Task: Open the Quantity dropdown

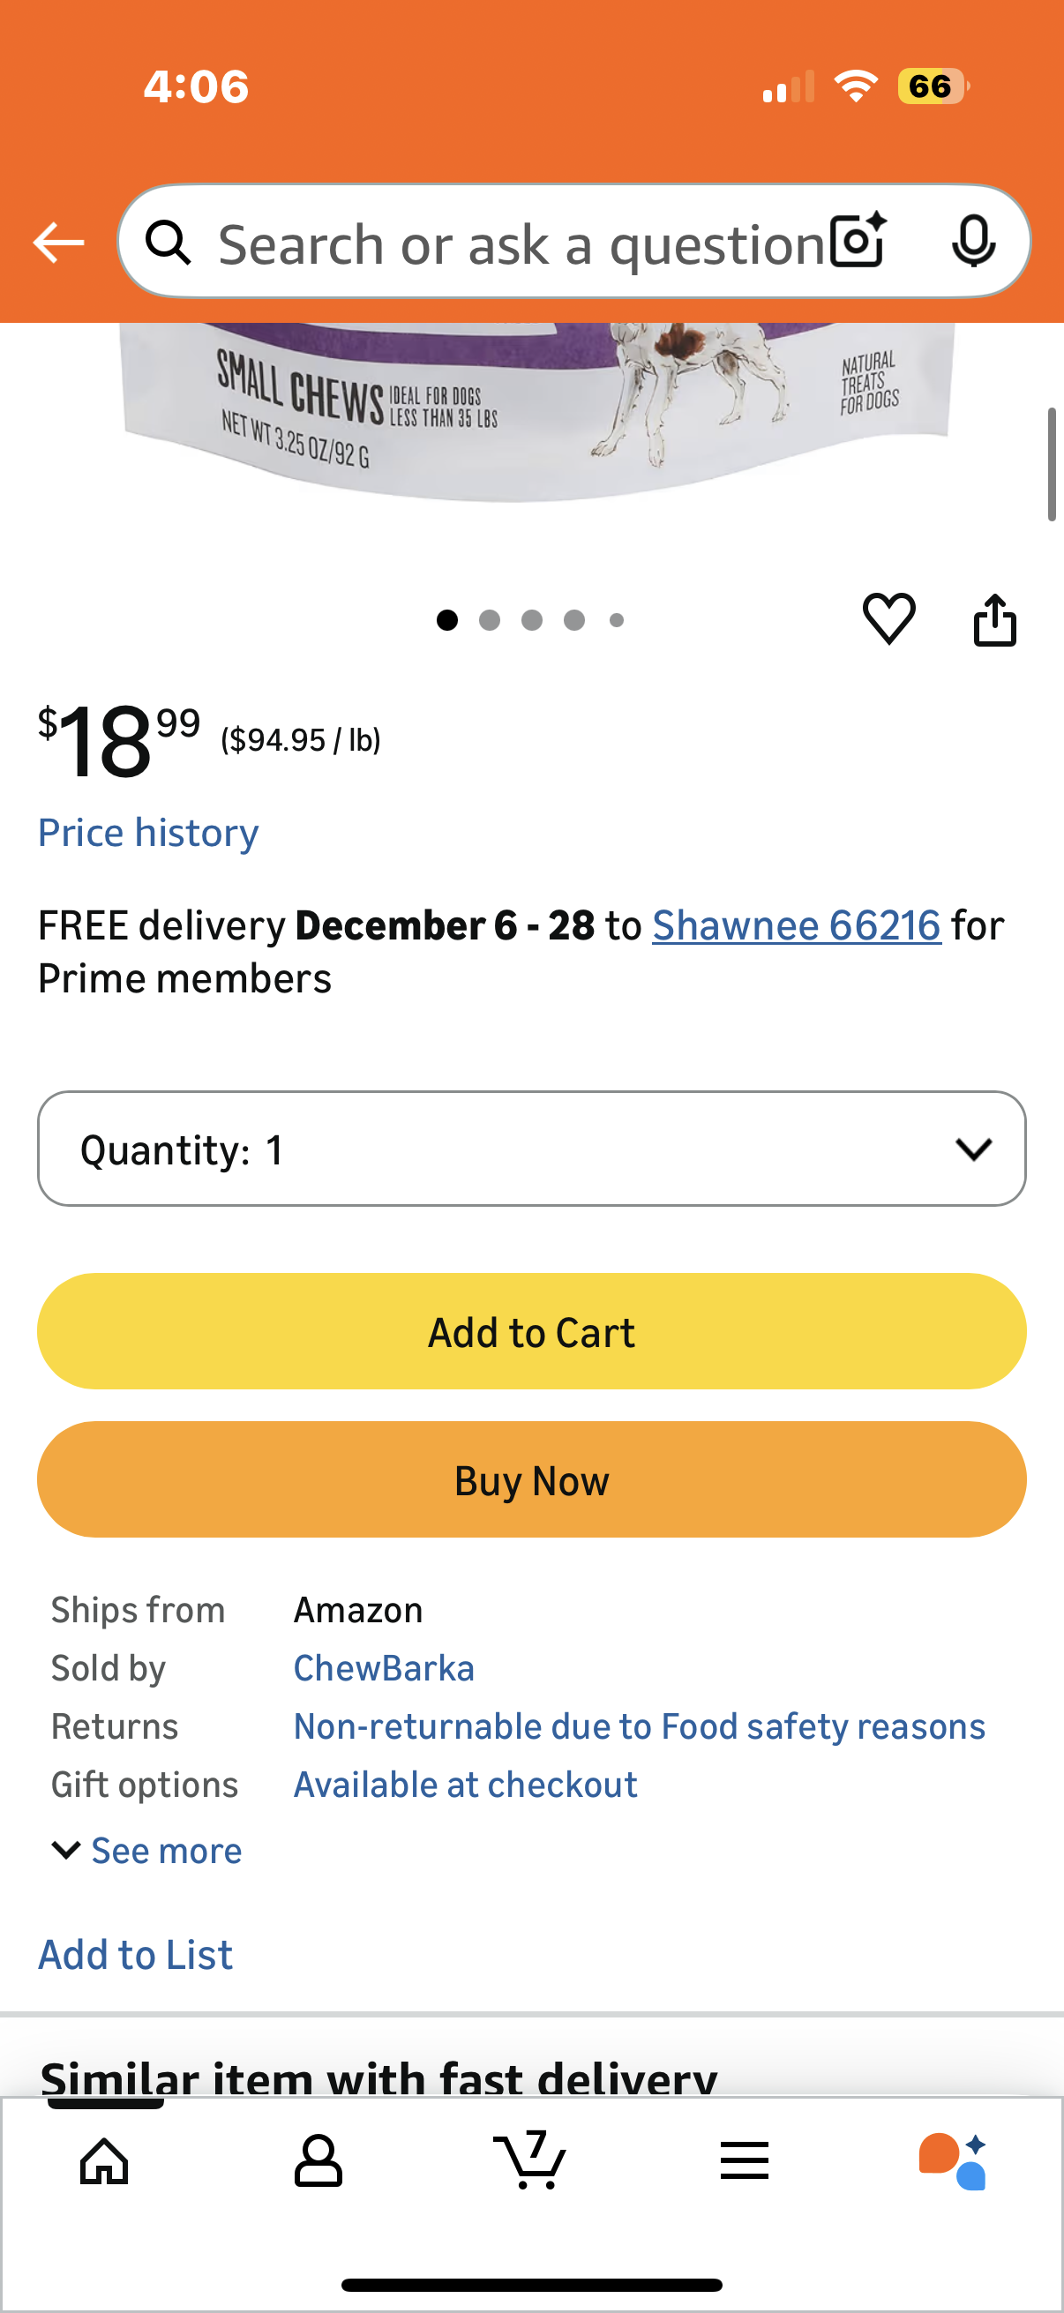Action: pos(531,1149)
